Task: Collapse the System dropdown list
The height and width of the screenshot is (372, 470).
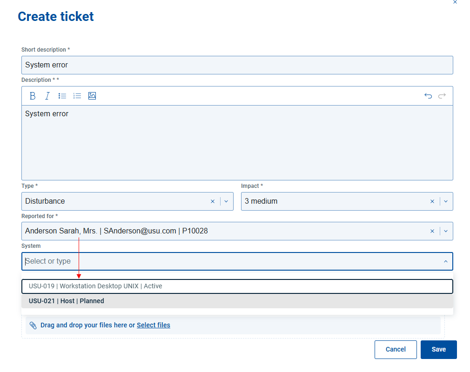Action: pyautogui.click(x=446, y=261)
